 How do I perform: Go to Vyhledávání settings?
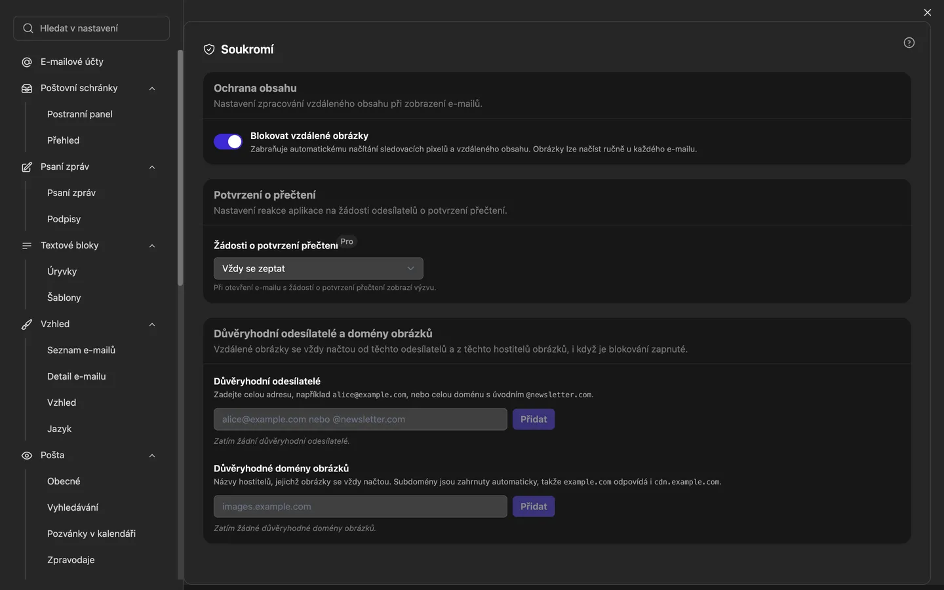pyautogui.click(x=73, y=507)
